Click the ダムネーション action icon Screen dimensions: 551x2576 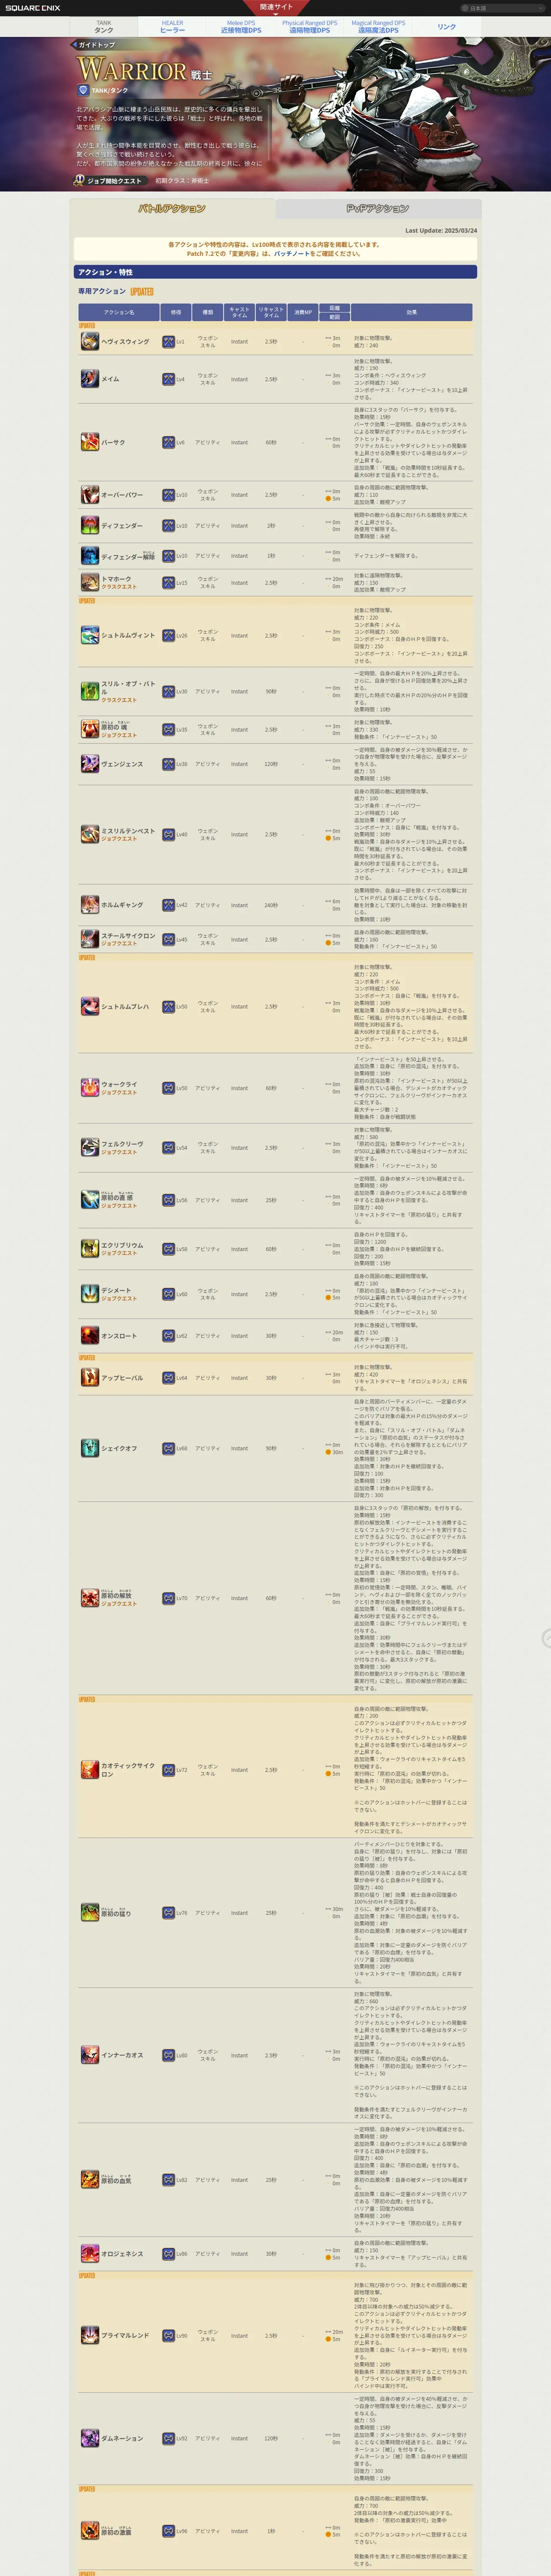click(x=90, y=2438)
